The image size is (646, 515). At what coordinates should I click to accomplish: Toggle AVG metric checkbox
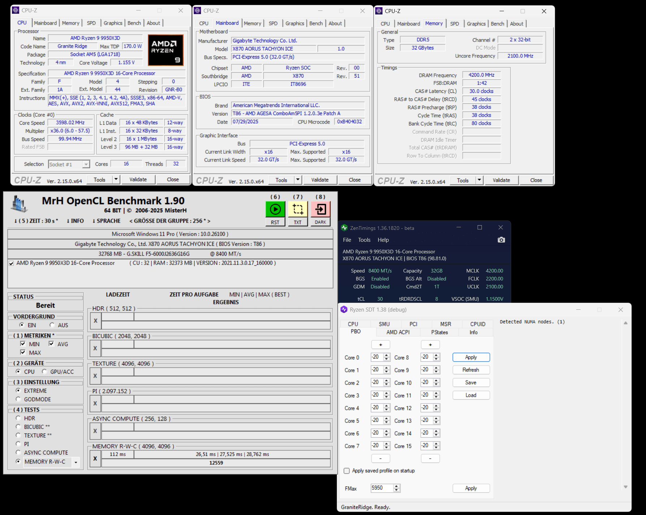(x=51, y=344)
